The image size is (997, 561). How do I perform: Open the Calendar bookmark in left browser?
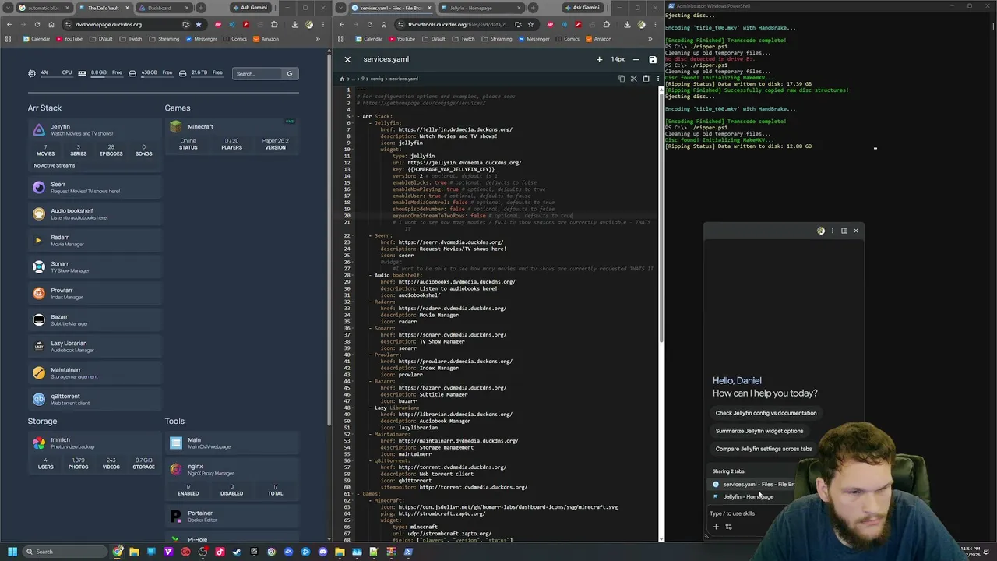coord(37,39)
